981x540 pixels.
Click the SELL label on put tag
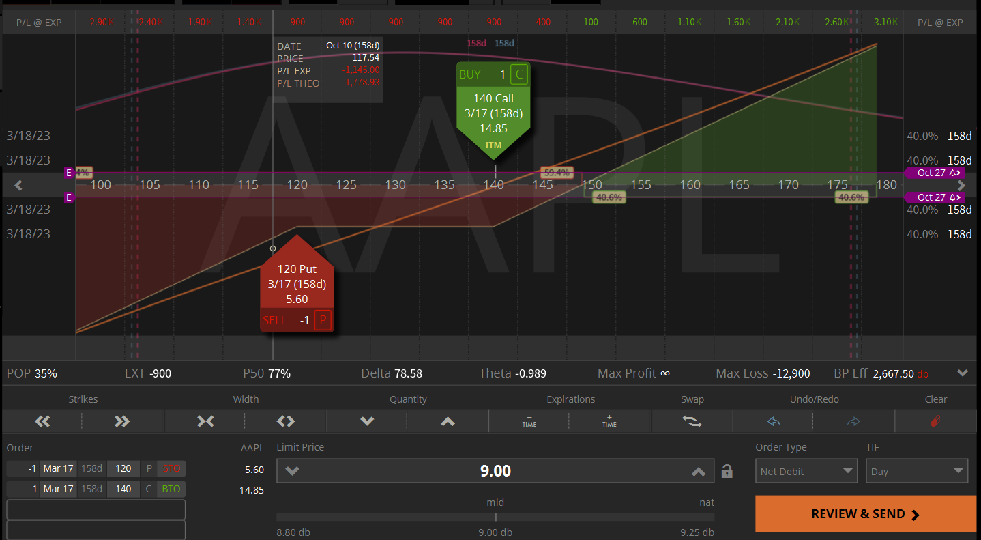[x=275, y=320]
